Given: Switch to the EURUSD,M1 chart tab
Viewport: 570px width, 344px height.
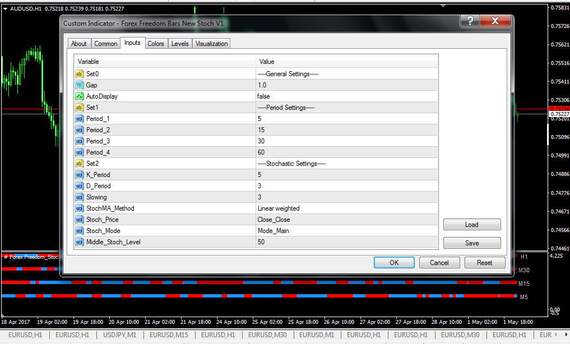Looking at the screenshot, I should point(317,335).
